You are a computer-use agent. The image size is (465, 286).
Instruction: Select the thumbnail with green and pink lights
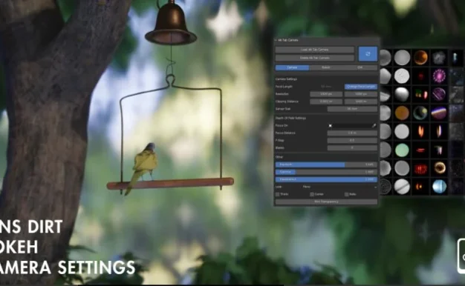(420, 94)
